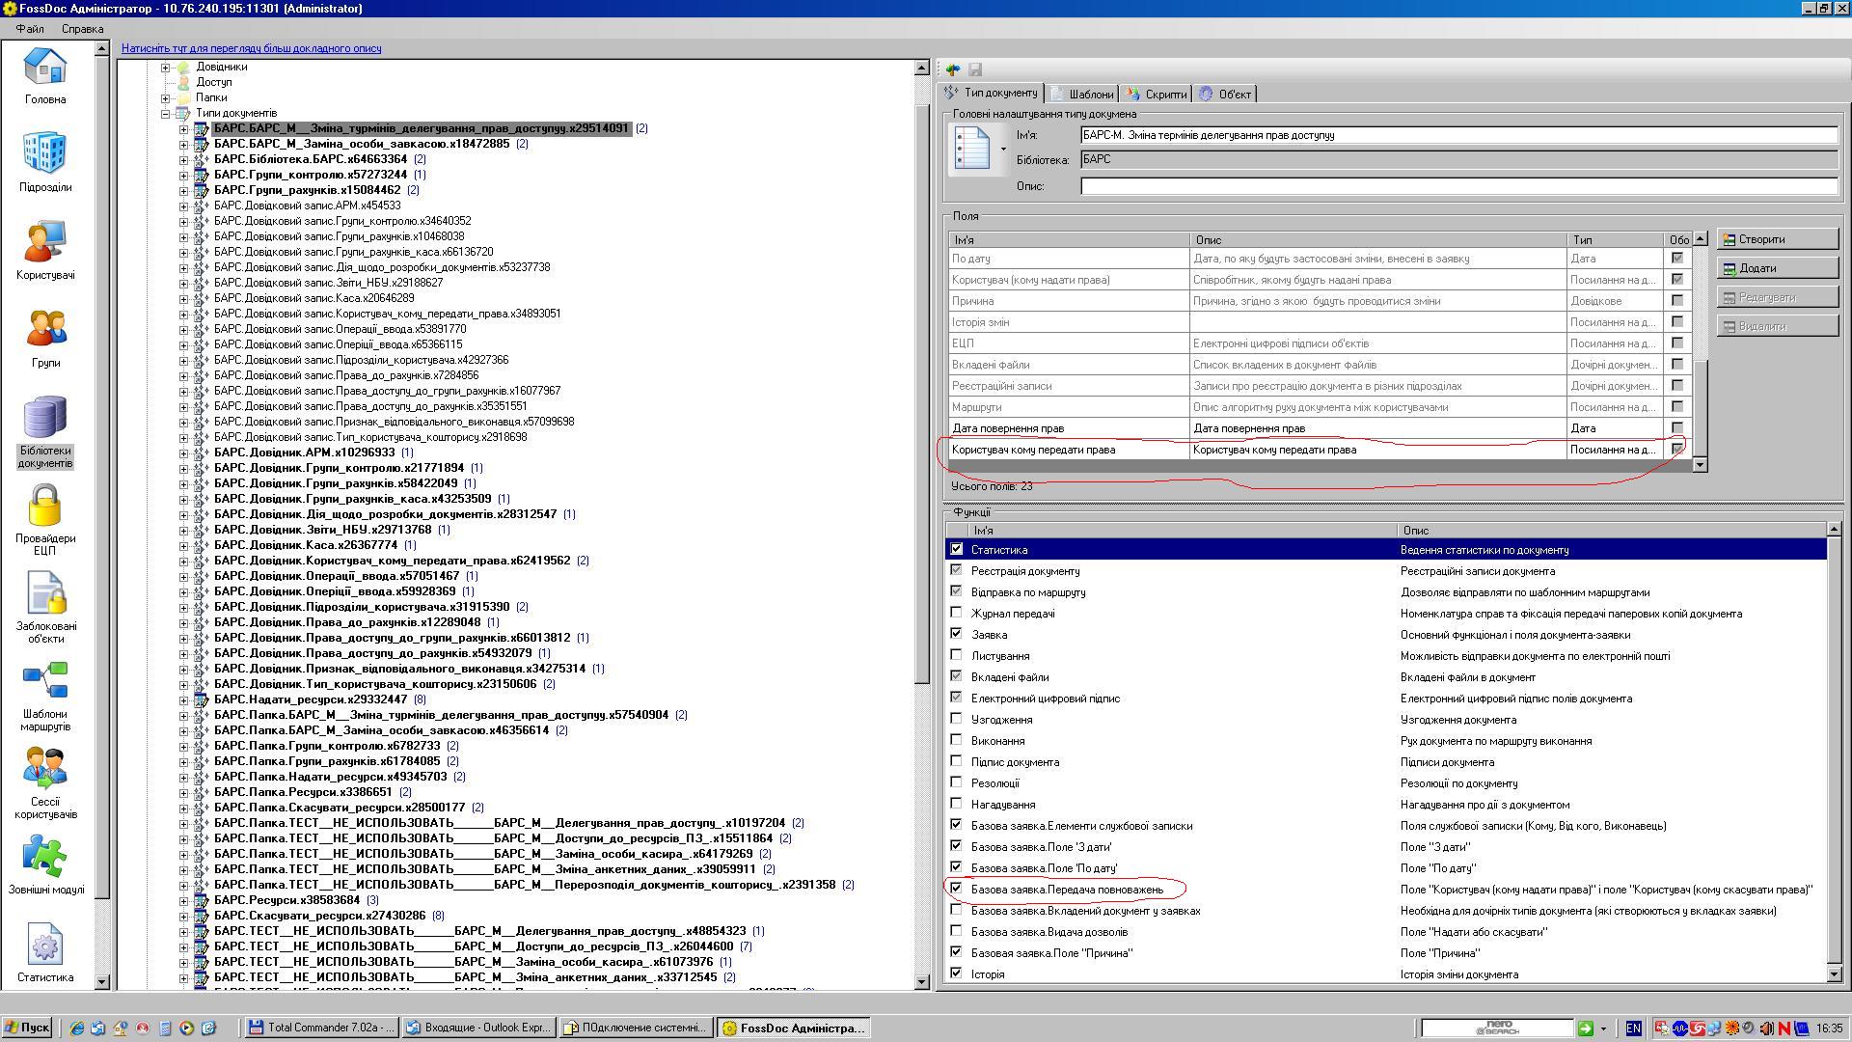Image resolution: width=1852 pixels, height=1042 pixels.
Task: Uncheck Базова заявка.Передача повноважень checkbox
Action: pos(956,889)
